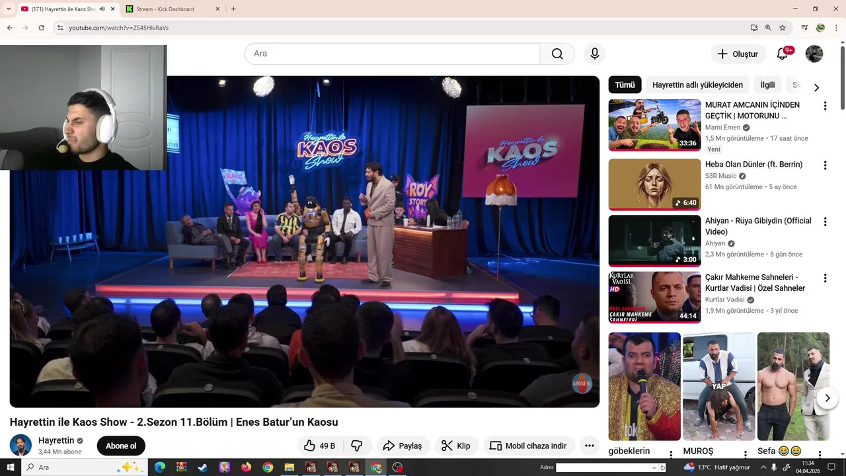Select the İlgili filter chip
Screen dimensions: 846x476
767,85
